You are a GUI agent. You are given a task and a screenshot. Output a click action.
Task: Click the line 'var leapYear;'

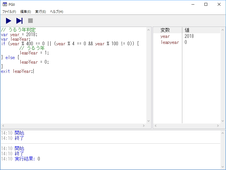click(16, 39)
